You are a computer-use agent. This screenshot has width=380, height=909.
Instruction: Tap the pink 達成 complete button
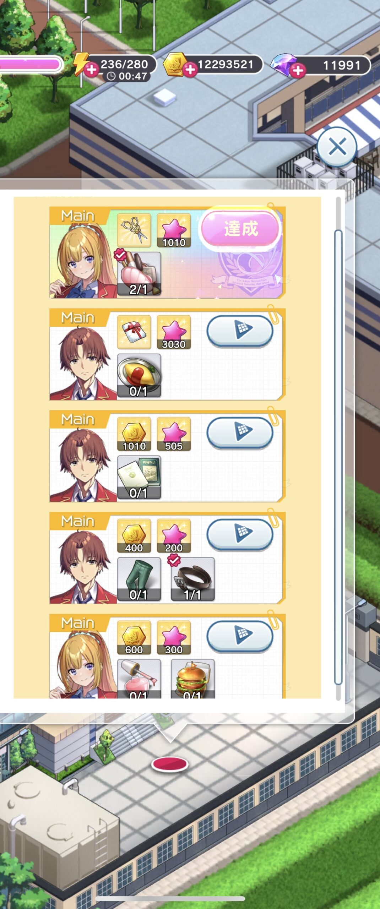pos(241,228)
